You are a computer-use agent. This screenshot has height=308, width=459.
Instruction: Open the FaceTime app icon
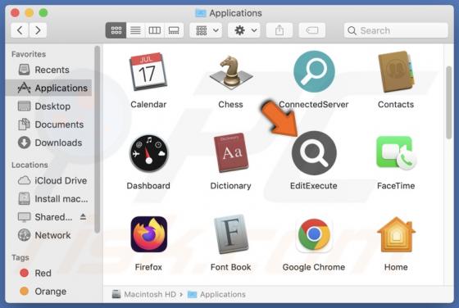point(397,153)
